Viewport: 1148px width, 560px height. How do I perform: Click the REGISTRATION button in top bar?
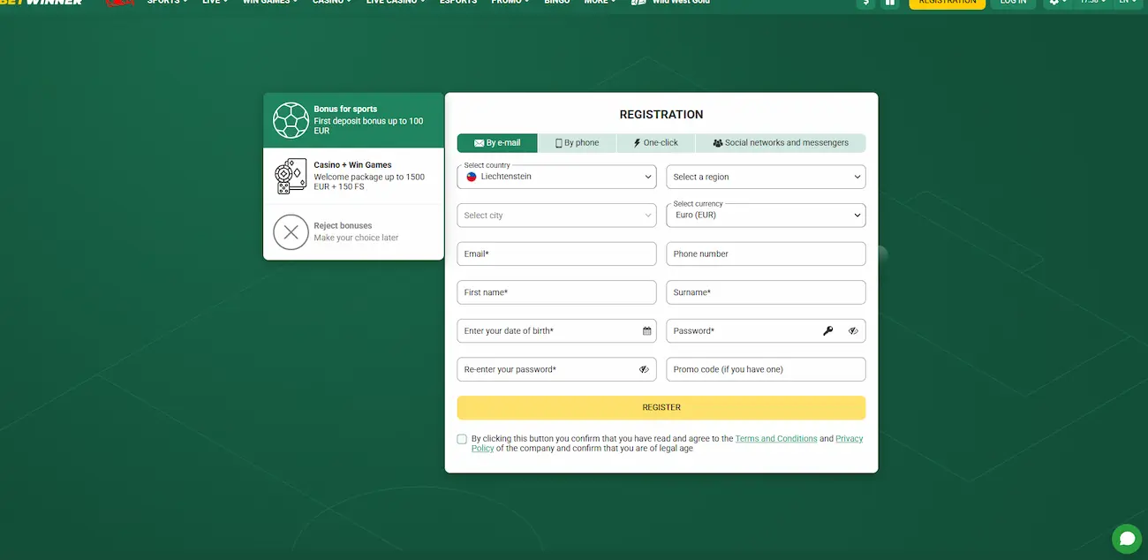click(x=948, y=3)
